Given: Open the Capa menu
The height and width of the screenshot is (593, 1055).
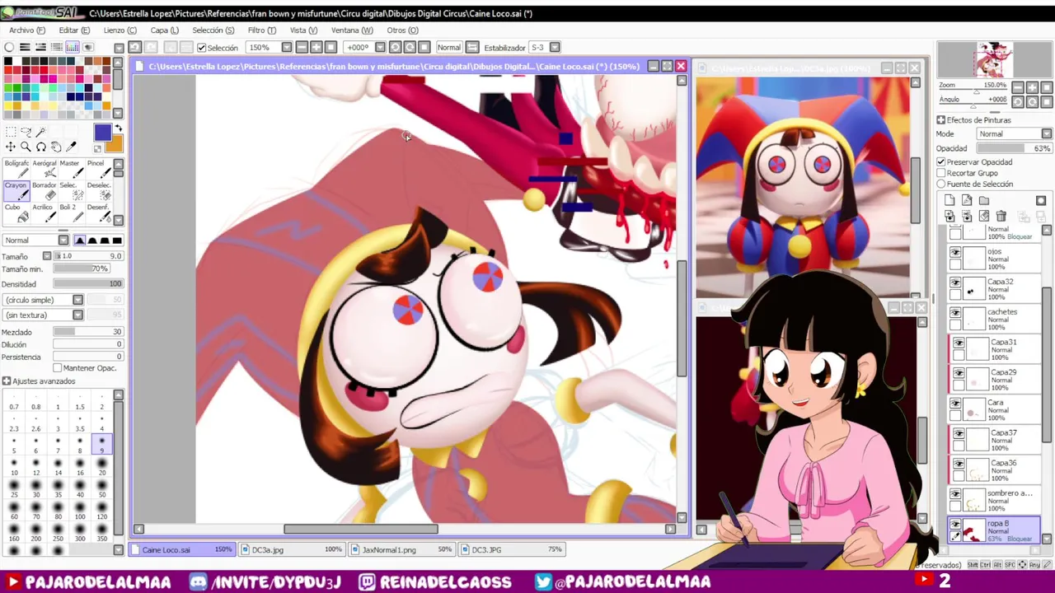Looking at the screenshot, I should click(x=164, y=30).
